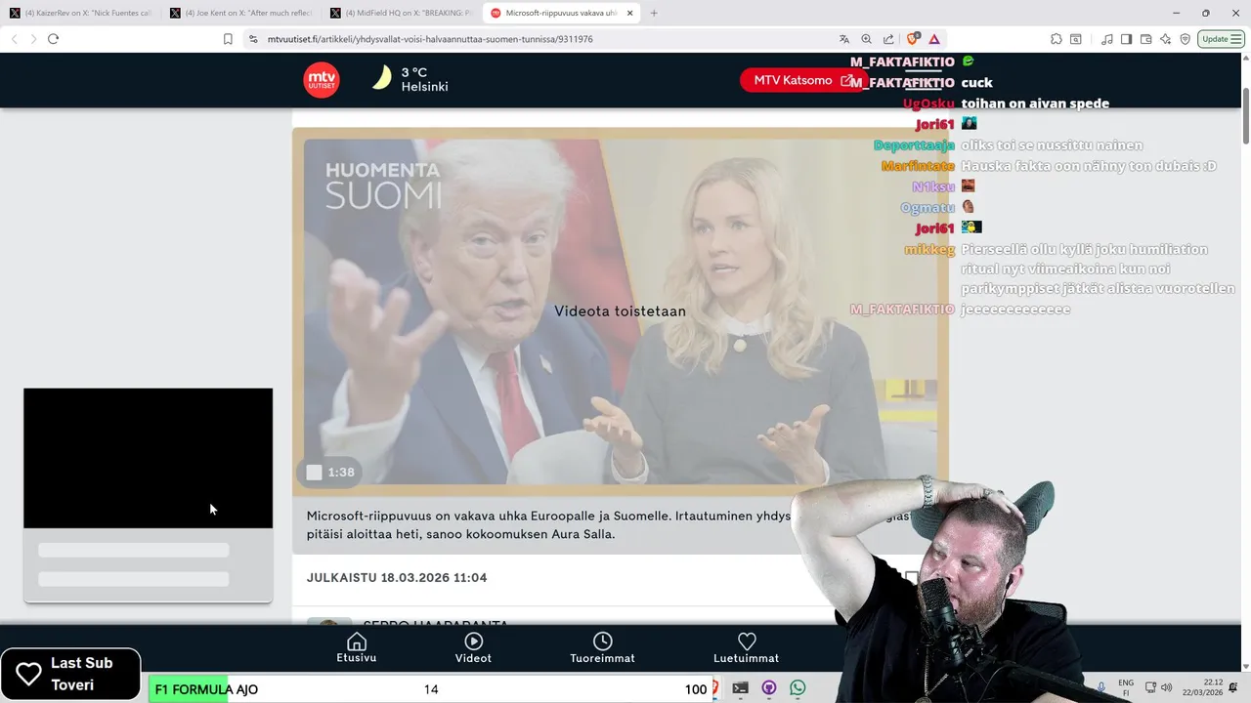Screen dimensions: 1251x703
Task: Click the address bar URL
Action: tap(430, 39)
